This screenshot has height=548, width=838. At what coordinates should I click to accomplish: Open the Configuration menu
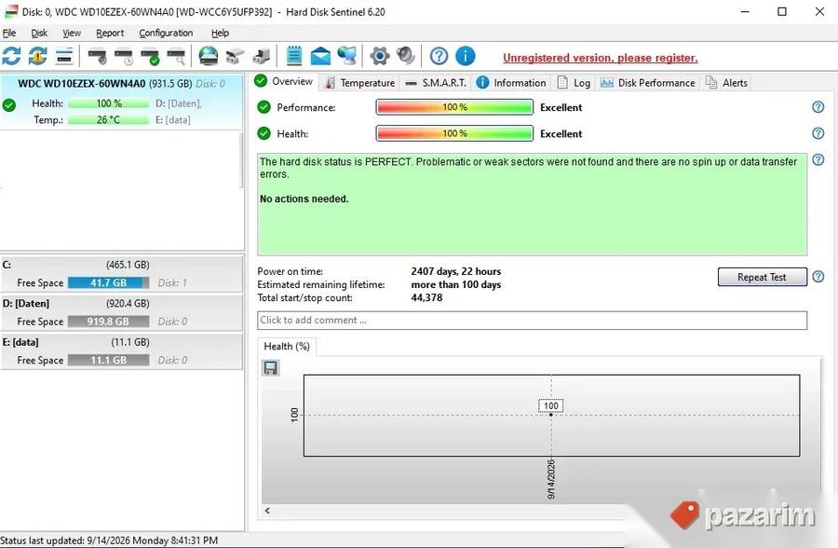(x=166, y=34)
